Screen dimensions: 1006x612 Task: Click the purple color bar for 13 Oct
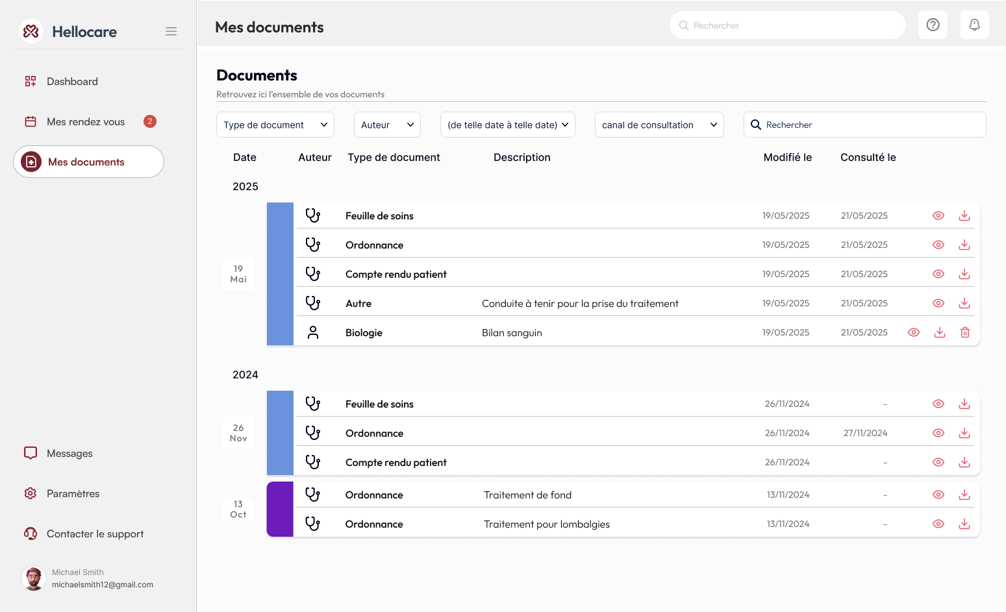(x=280, y=509)
